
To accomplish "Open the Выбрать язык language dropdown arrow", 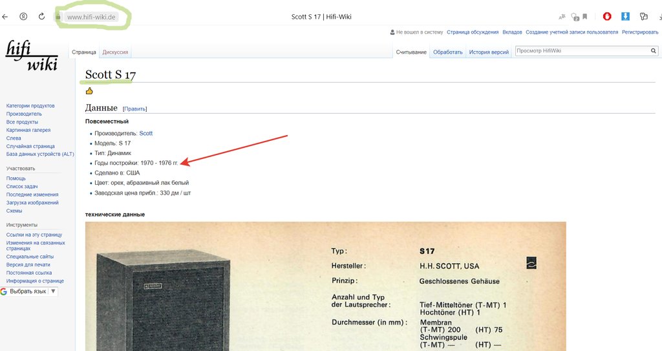I will pyautogui.click(x=53, y=291).
